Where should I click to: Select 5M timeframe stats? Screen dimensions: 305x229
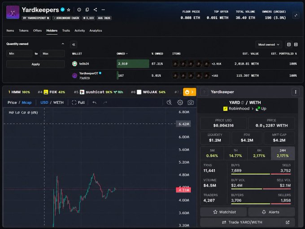pyautogui.click(x=212, y=153)
